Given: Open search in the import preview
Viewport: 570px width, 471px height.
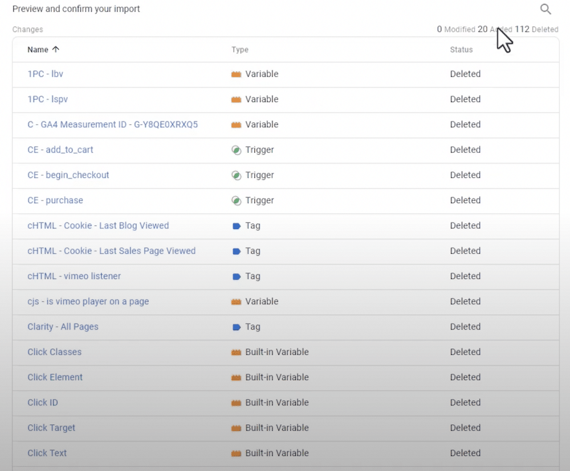Looking at the screenshot, I should pyautogui.click(x=545, y=9).
